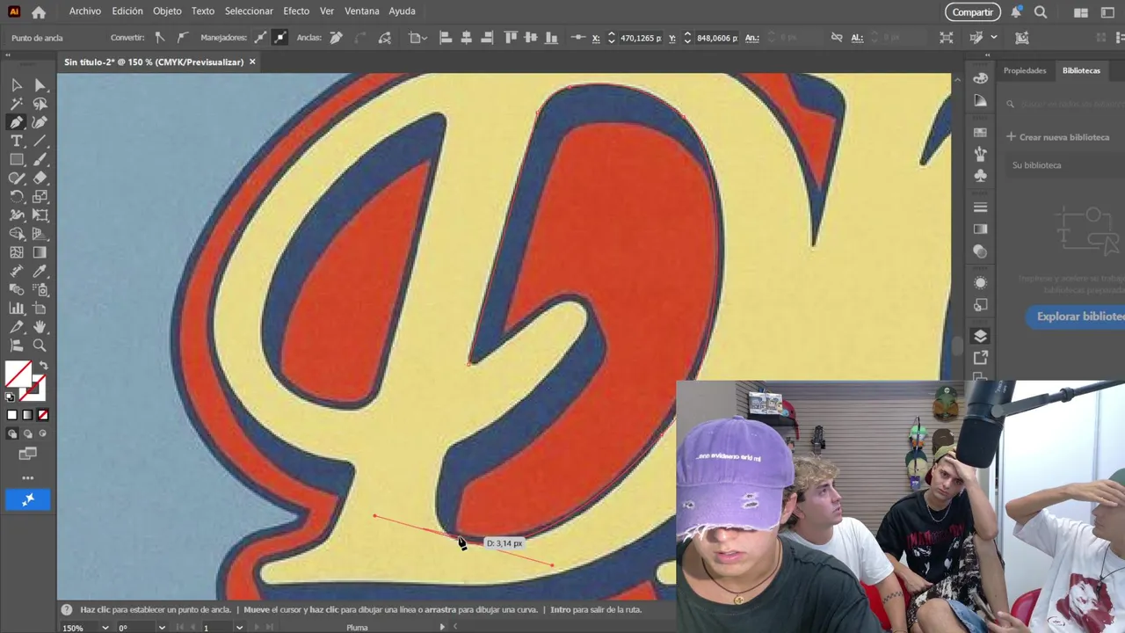Select the Zoom magnifier tool
Image resolution: width=1125 pixels, height=633 pixels.
(x=40, y=346)
